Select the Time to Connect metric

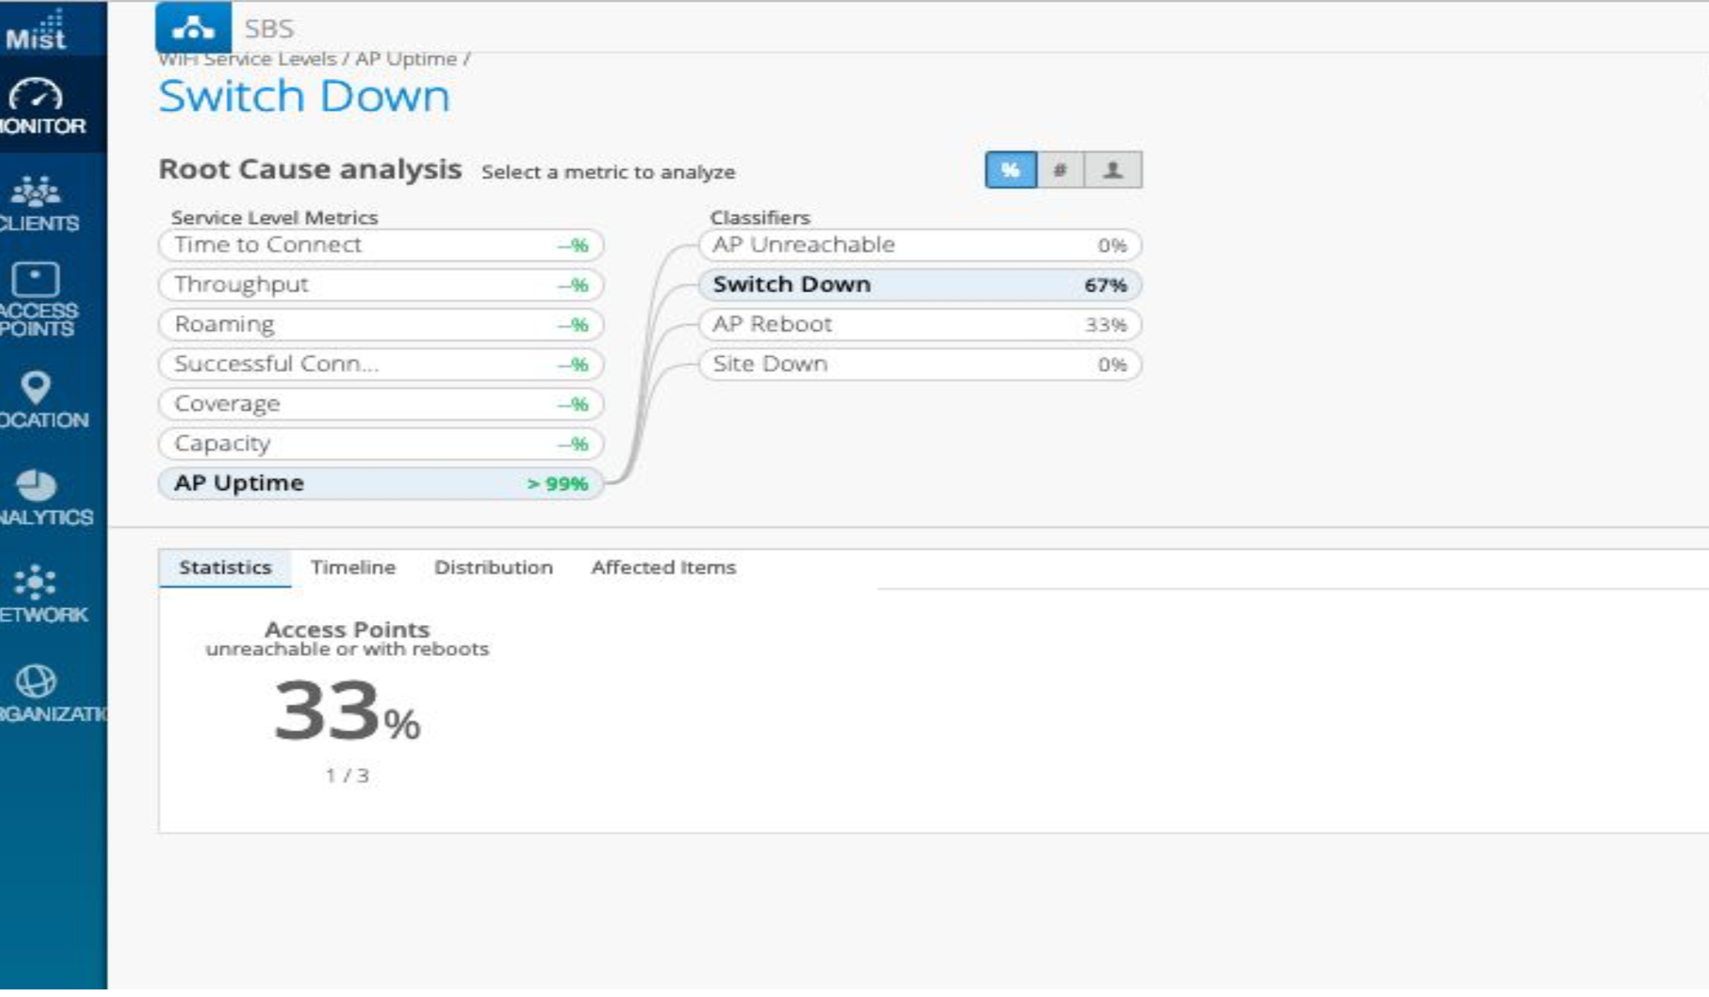(380, 245)
